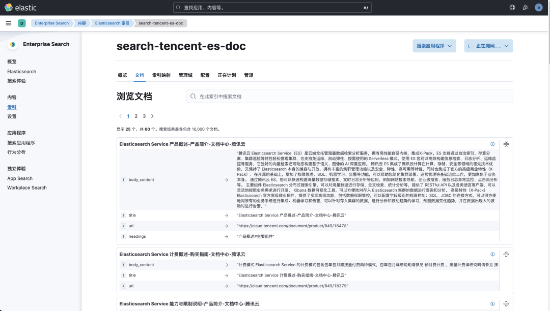Image resolution: width=550 pixels, height=311 pixels.
Task: Click Elasticsearch 索引 breadcrumb
Action: tap(112, 23)
